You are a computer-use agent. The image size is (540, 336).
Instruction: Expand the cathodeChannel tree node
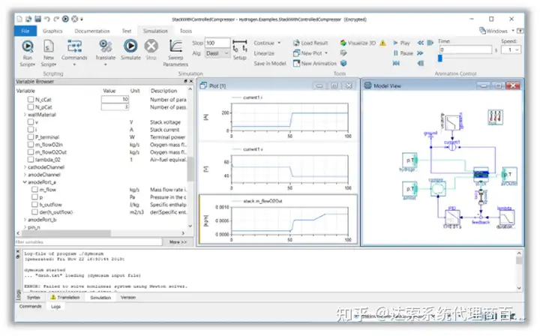pos(25,166)
